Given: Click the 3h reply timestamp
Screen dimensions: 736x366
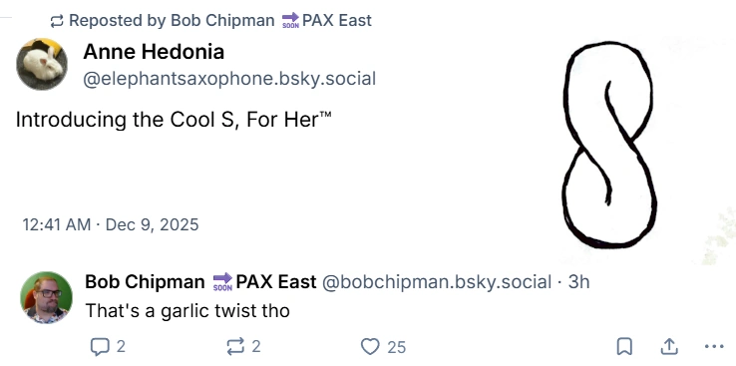Looking at the screenshot, I should [578, 282].
